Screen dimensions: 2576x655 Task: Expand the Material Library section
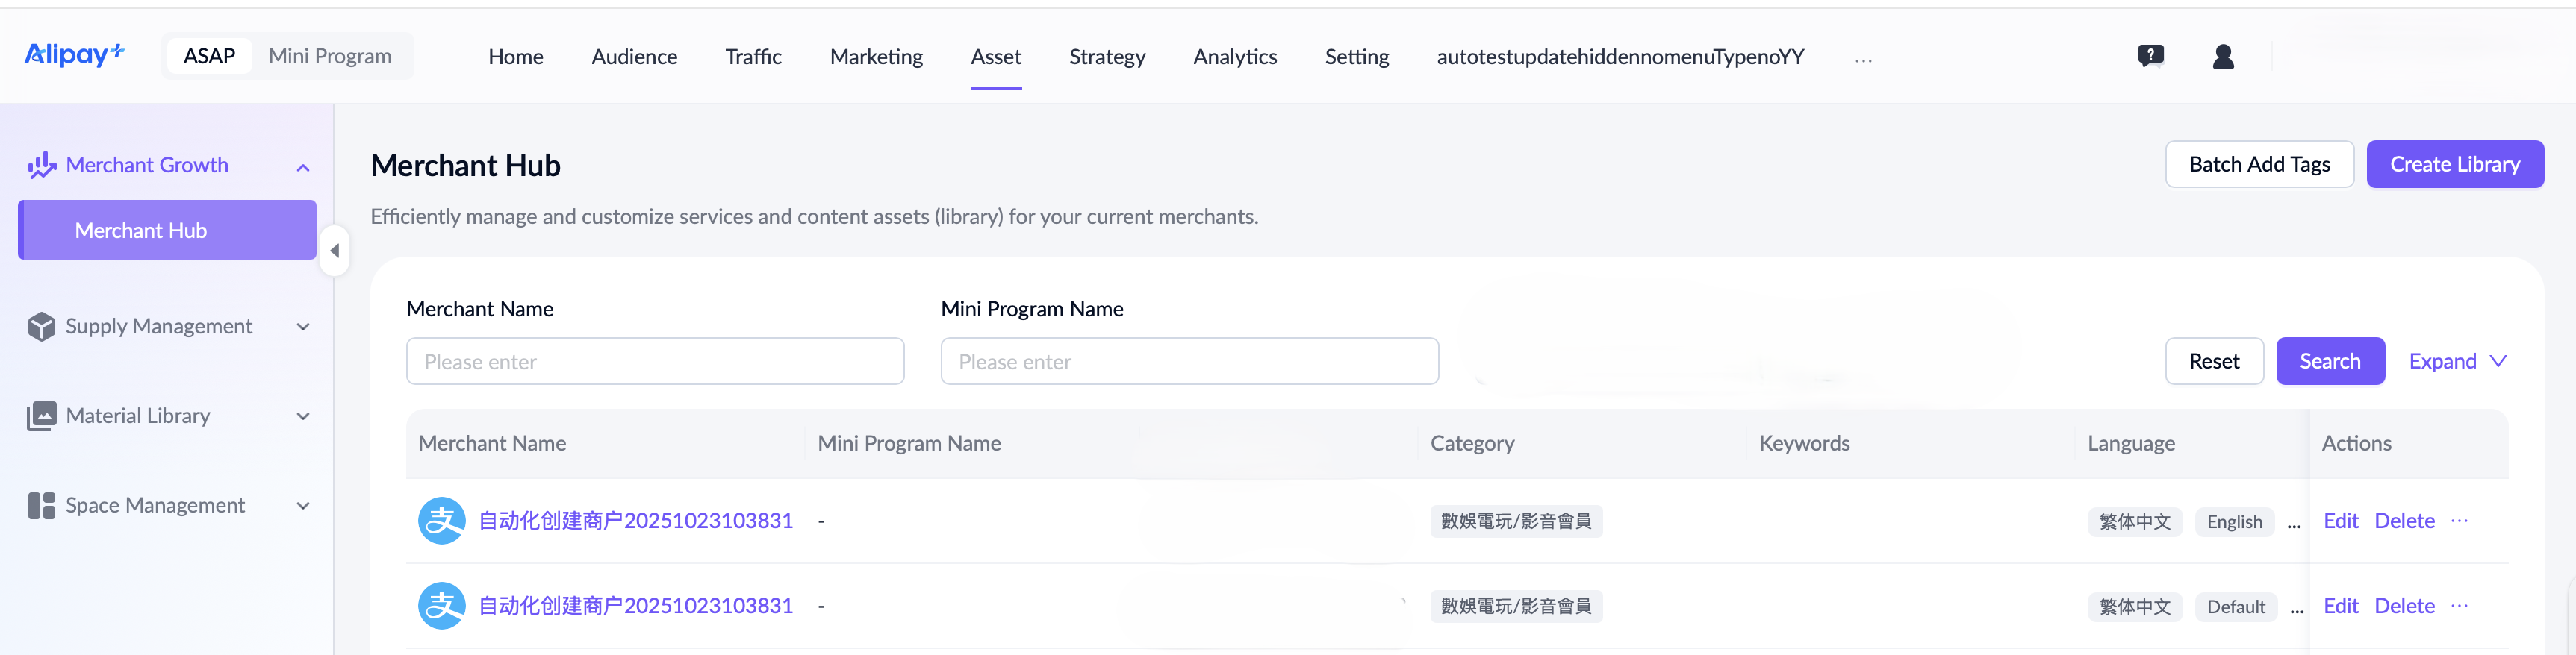(303, 416)
